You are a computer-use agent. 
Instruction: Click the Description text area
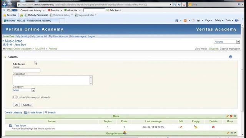(x=53, y=80)
